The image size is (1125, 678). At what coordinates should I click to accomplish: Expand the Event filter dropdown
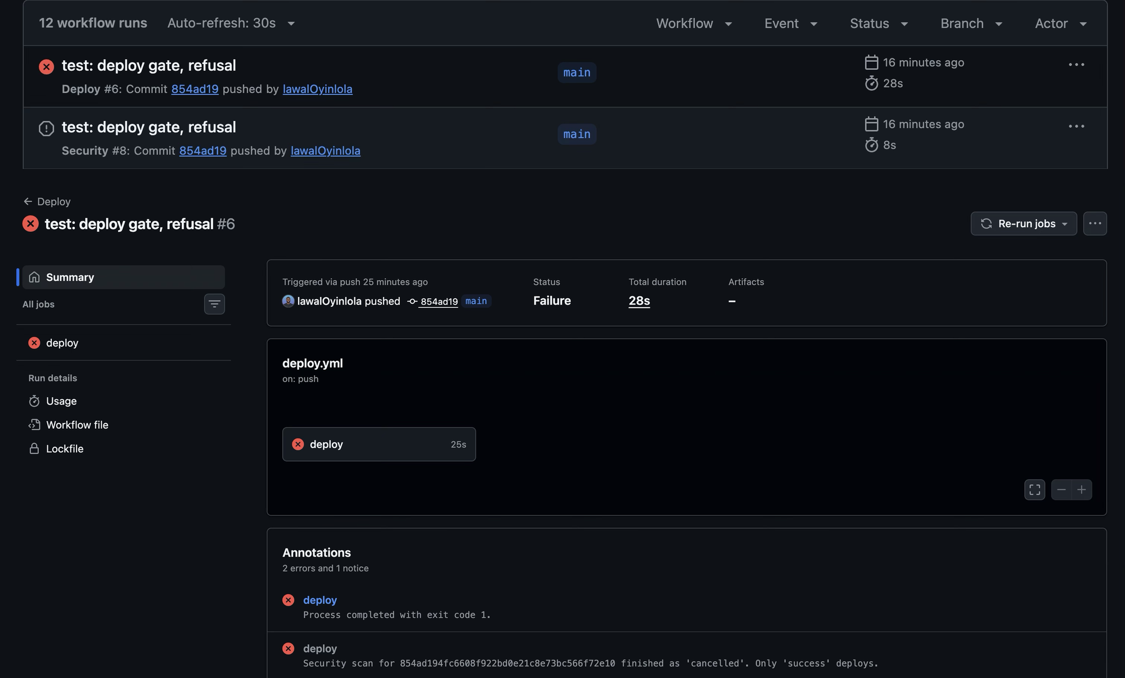click(x=790, y=24)
